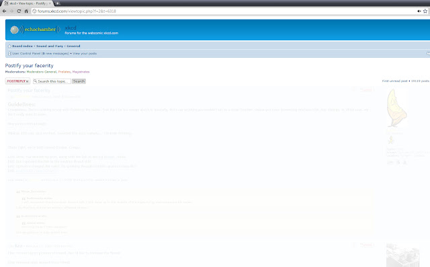Open General forum breadcrumb link
This screenshot has width=430, height=267.
(73, 46)
